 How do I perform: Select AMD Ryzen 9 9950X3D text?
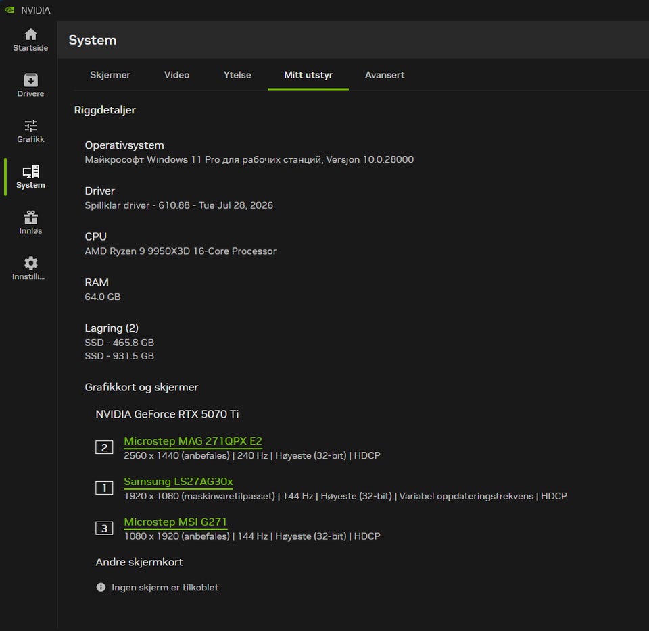[181, 251]
